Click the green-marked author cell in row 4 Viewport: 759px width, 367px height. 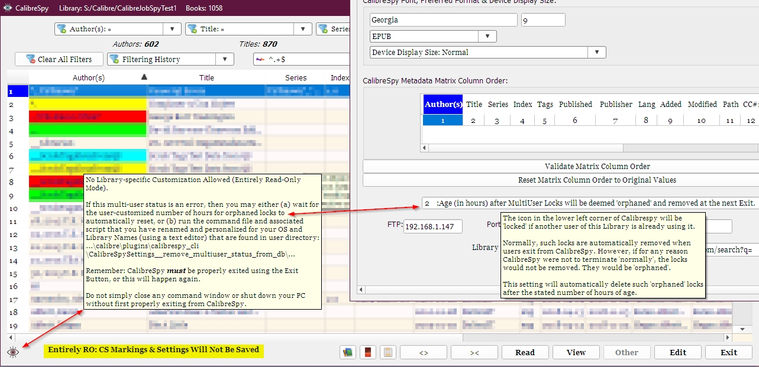click(88, 130)
